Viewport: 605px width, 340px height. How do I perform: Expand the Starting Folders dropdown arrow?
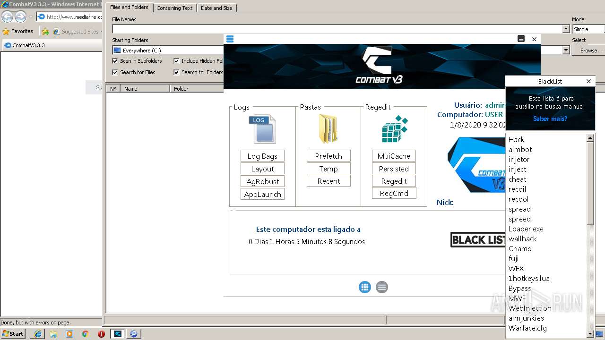(x=566, y=50)
